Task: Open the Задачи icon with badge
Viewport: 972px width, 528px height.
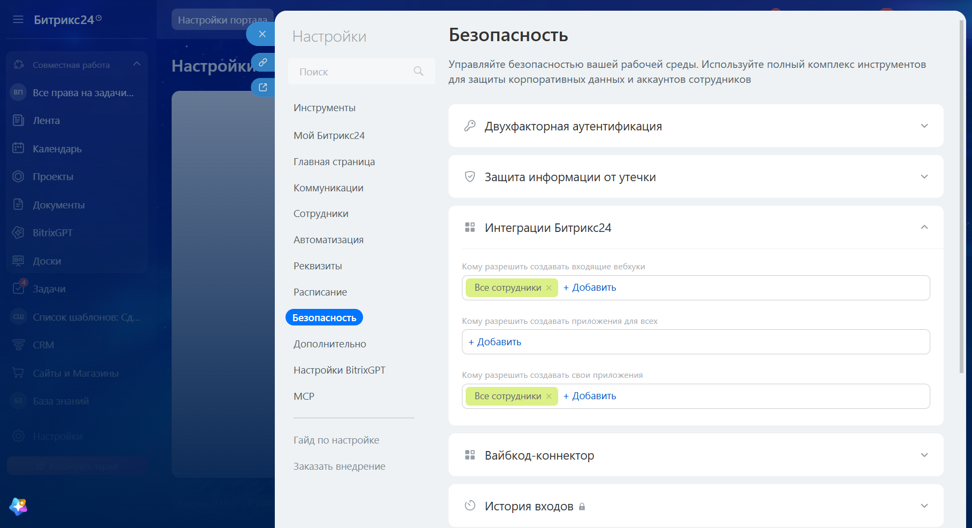Action: (19, 288)
